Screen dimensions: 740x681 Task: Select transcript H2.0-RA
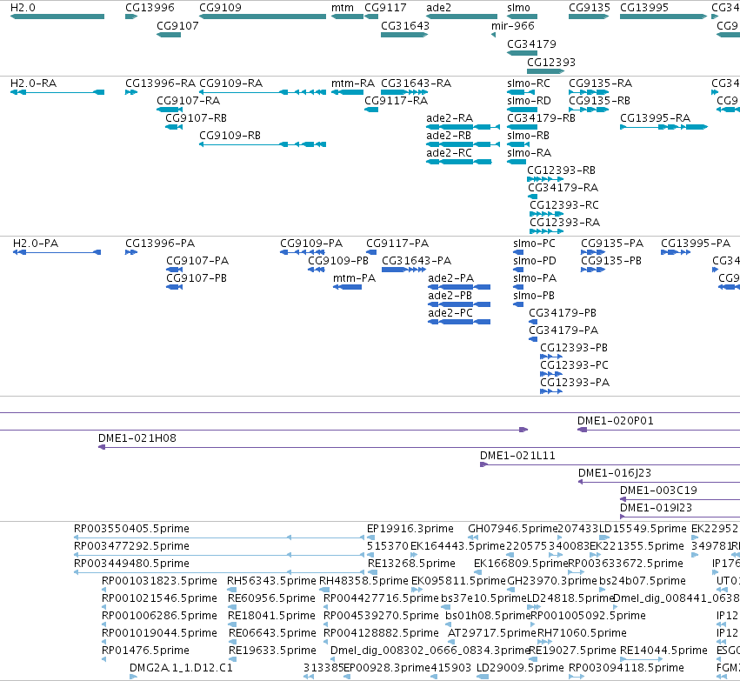coord(57,92)
